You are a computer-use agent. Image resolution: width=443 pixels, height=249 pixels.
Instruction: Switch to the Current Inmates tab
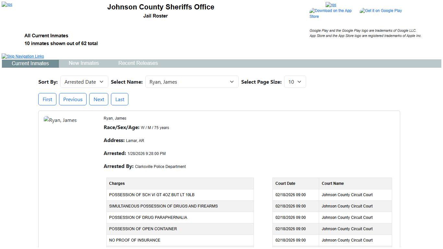30,64
